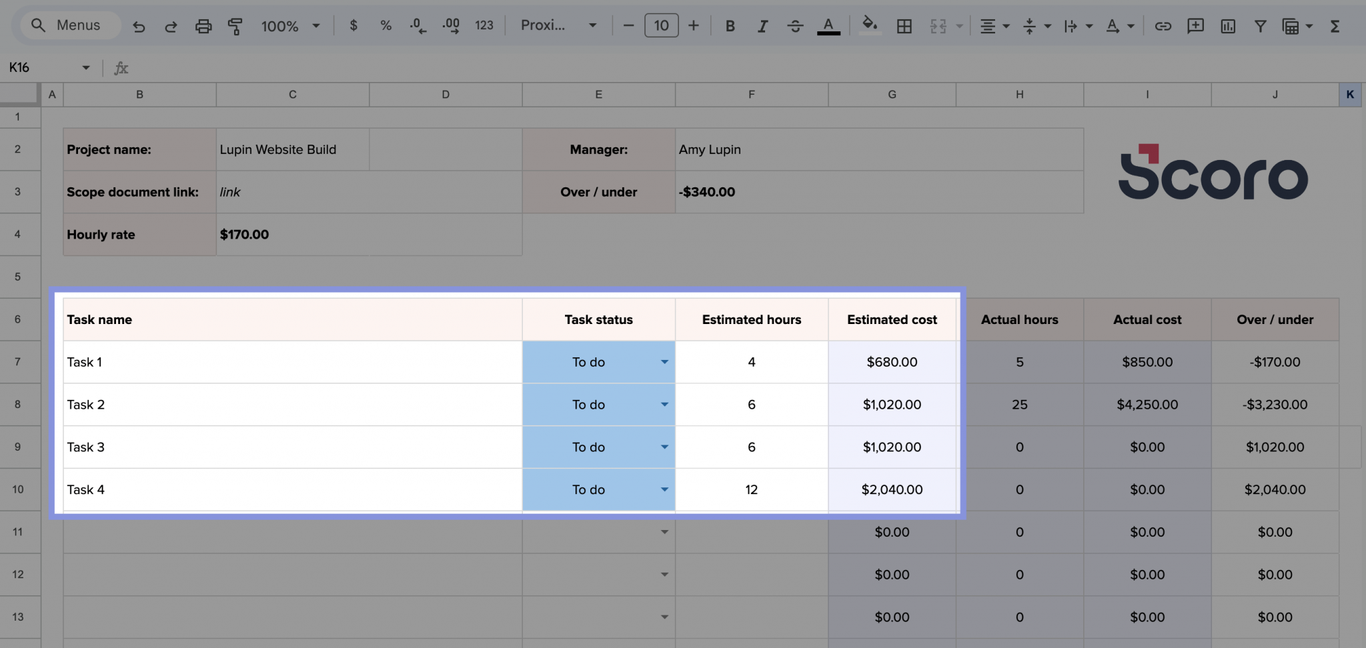Select the Paint format tool
This screenshot has width=1366, height=648.
coord(235,26)
